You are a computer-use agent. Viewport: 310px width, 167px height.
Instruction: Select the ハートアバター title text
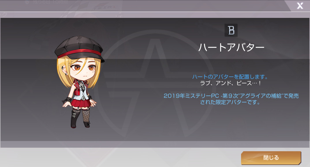point(231,48)
